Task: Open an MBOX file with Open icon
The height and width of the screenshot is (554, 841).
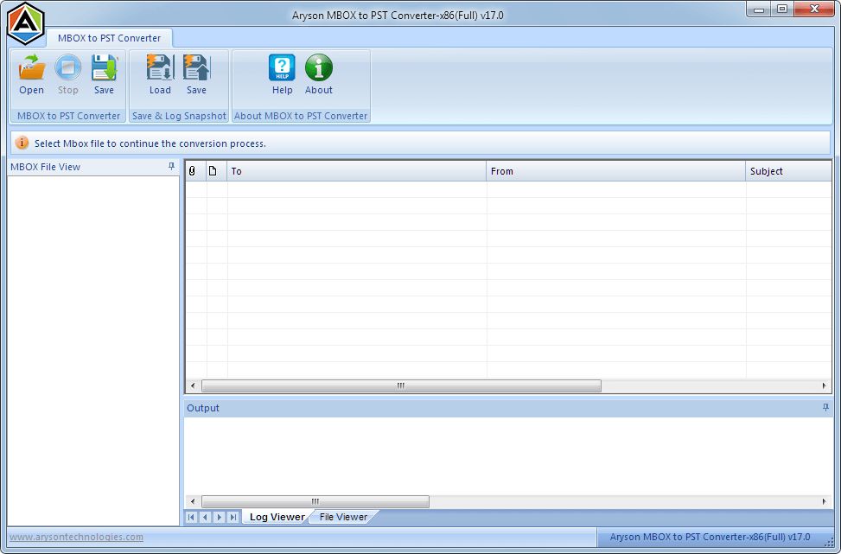Action: [32, 75]
